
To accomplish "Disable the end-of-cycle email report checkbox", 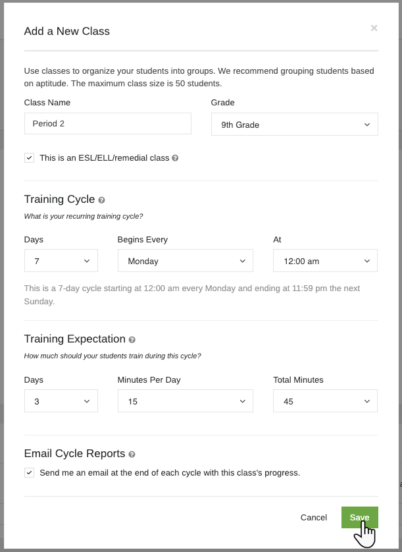I will 29,472.
